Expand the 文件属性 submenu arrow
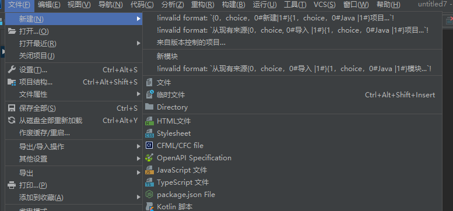Viewport: 453px width, 211px height. click(x=139, y=94)
